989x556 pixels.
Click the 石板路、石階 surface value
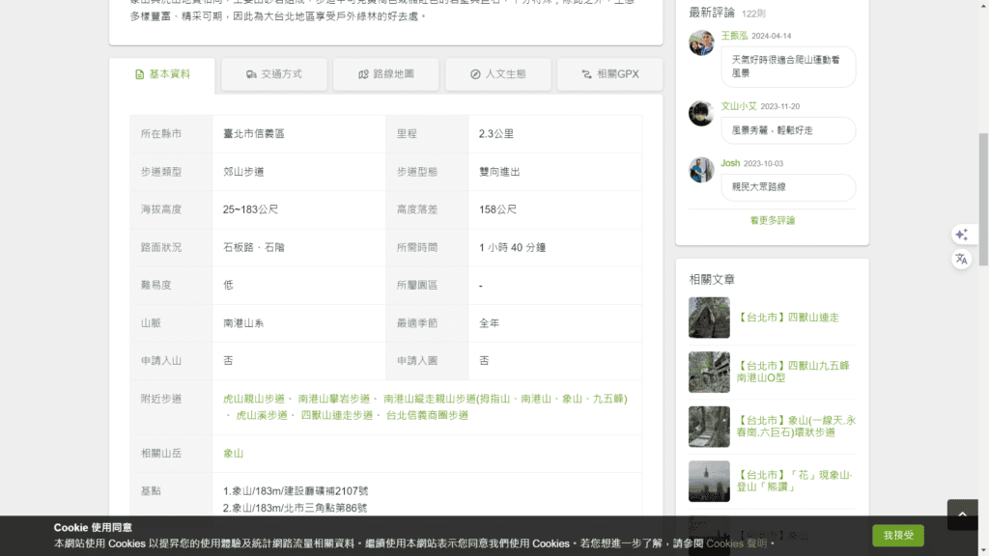254,247
